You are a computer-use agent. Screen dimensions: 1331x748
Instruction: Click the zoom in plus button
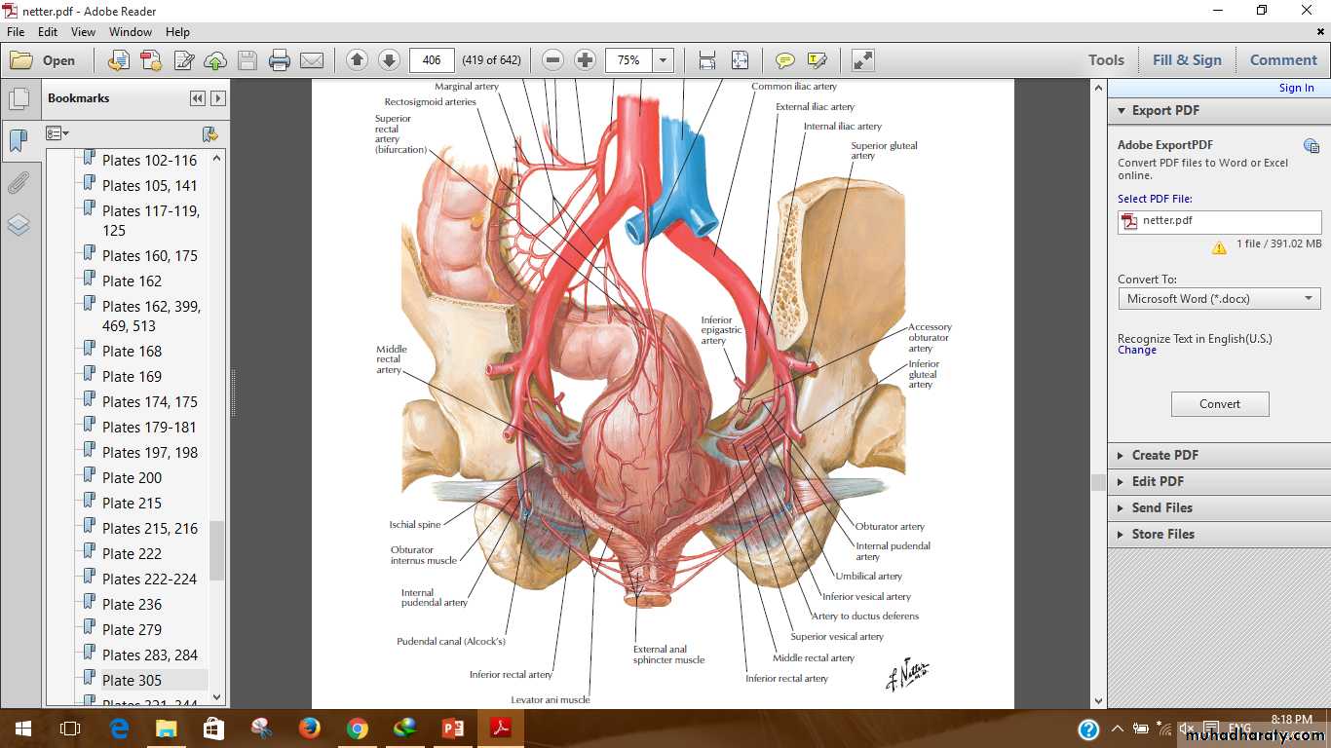[x=585, y=60]
